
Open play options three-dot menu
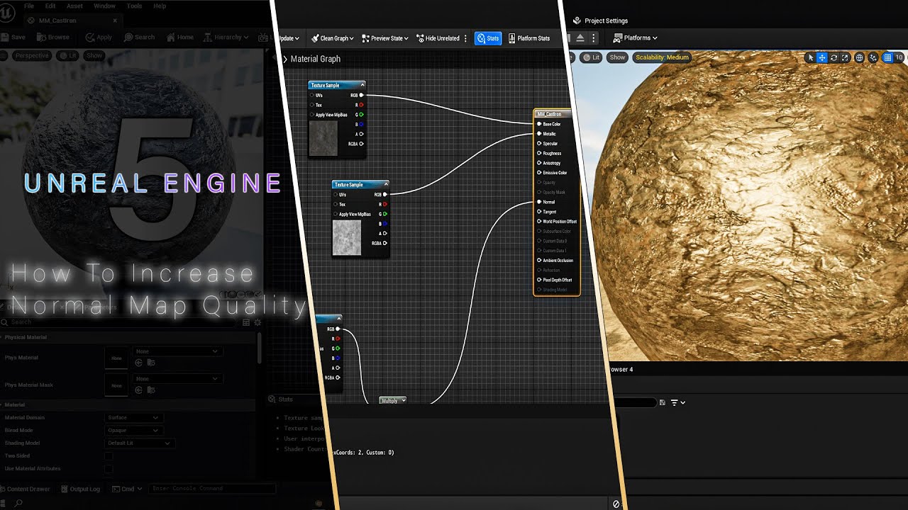594,38
